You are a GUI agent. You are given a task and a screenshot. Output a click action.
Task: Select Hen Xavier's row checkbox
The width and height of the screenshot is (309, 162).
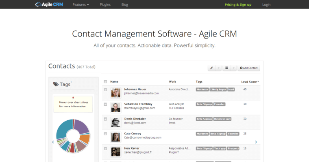(x=105, y=149)
